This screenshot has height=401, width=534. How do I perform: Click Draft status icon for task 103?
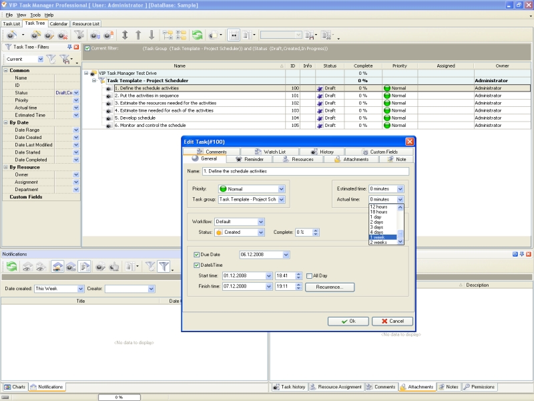pyautogui.click(x=320, y=111)
